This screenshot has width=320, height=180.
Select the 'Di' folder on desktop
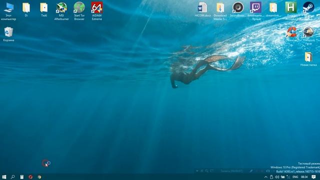click(26, 9)
